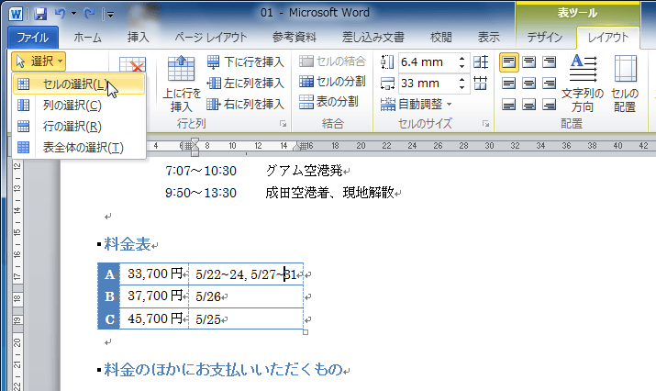Align cell text middle right
The width and height of the screenshot is (656, 391).
click(549, 83)
